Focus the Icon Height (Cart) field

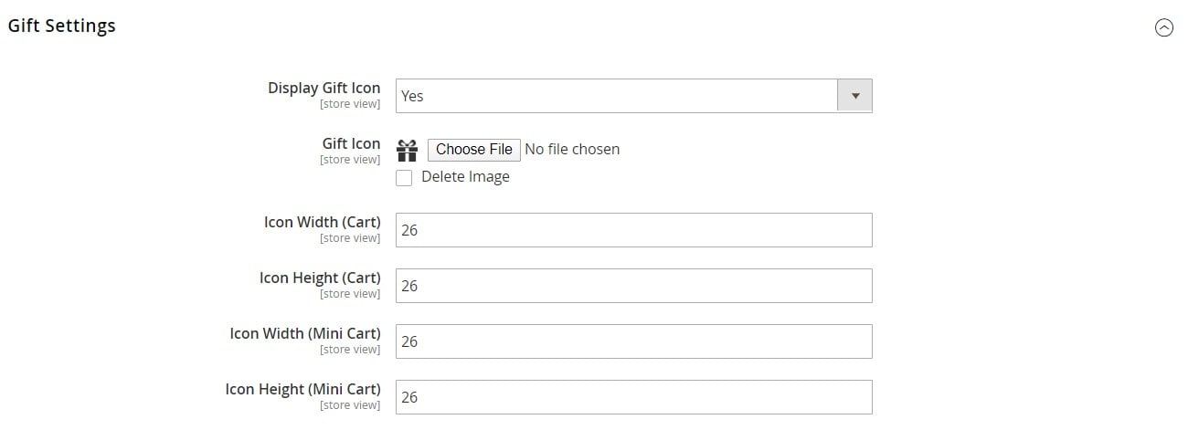click(633, 286)
